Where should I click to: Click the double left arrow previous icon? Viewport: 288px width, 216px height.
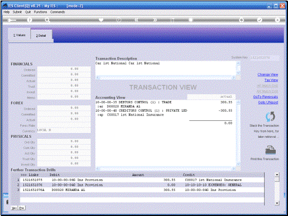tap(136, 20)
